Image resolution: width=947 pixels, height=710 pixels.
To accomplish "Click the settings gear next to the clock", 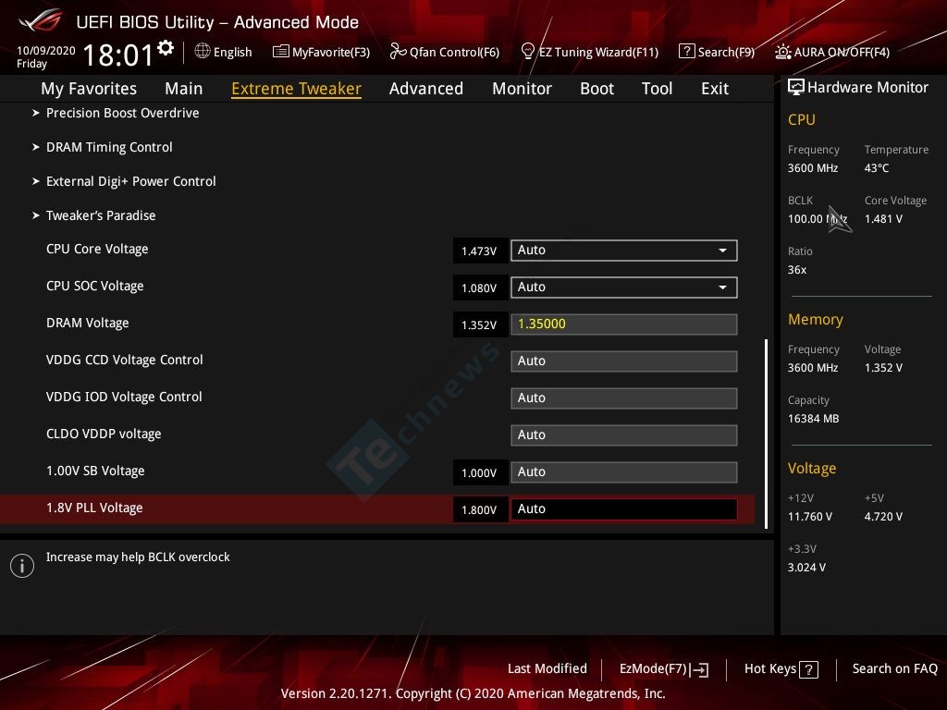I will [166, 48].
